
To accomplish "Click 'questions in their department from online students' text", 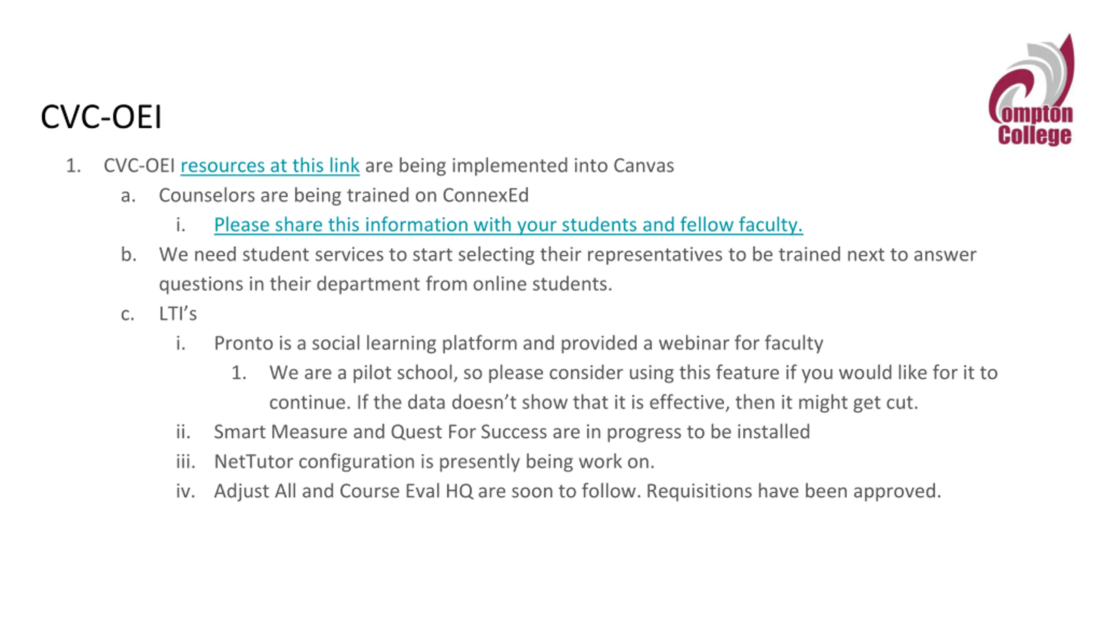I will click(x=386, y=284).
